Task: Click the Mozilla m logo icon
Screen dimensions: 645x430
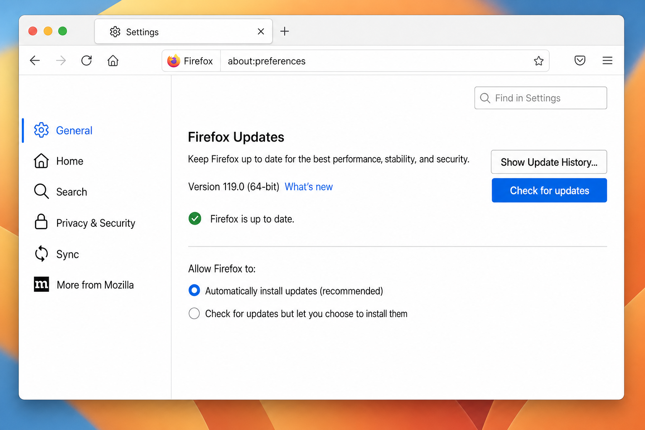Action: click(41, 284)
